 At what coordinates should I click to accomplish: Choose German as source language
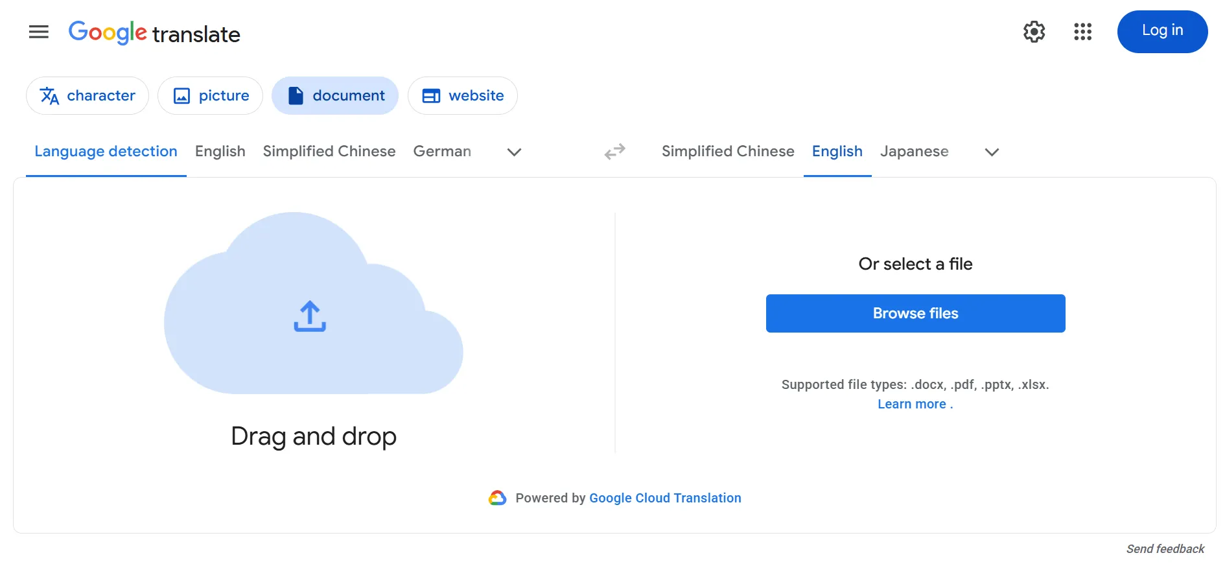pyautogui.click(x=442, y=152)
